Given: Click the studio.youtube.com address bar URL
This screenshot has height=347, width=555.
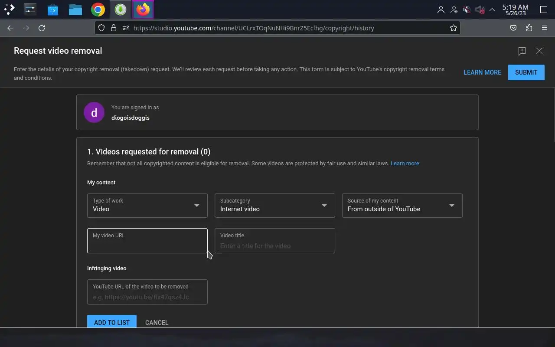Looking at the screenshot, I should (254, 28).
